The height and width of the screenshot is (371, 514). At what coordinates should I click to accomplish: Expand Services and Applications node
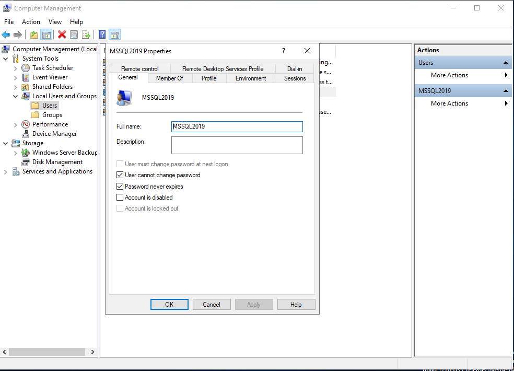[x=6, y=172]
